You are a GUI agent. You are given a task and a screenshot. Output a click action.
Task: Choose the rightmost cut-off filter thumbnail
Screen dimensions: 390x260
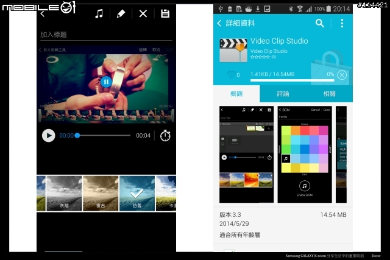[166, 194]
